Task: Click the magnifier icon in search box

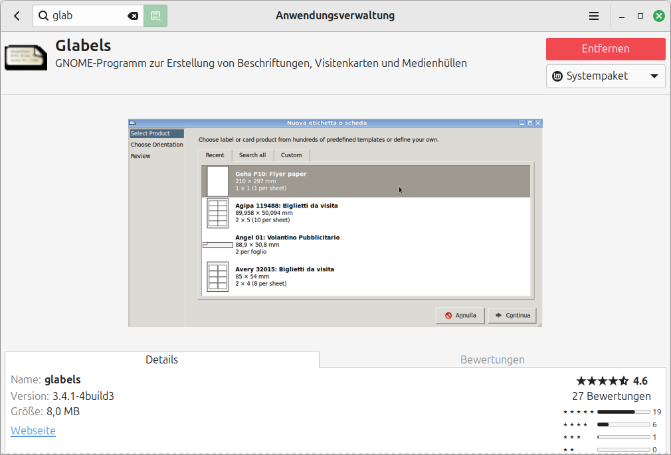Action: [44, 16]
